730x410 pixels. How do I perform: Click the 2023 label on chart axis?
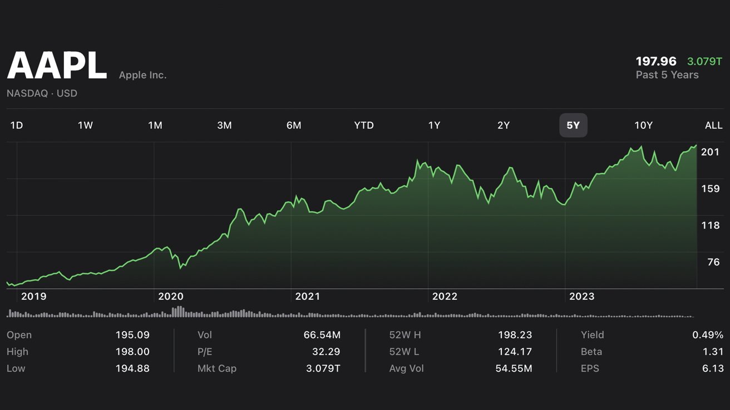pos(581,297)
